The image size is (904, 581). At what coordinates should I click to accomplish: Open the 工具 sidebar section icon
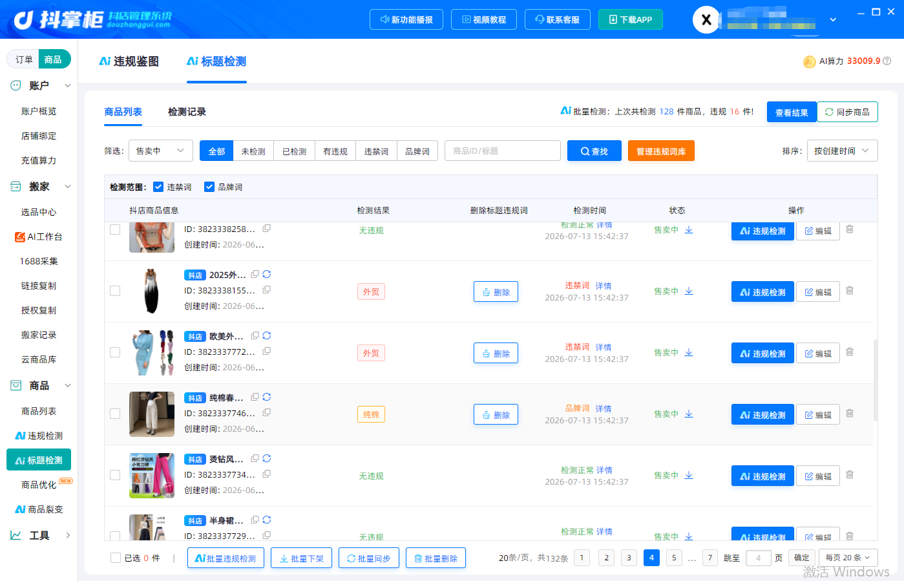pyautogui.click(x=16, y=535)
